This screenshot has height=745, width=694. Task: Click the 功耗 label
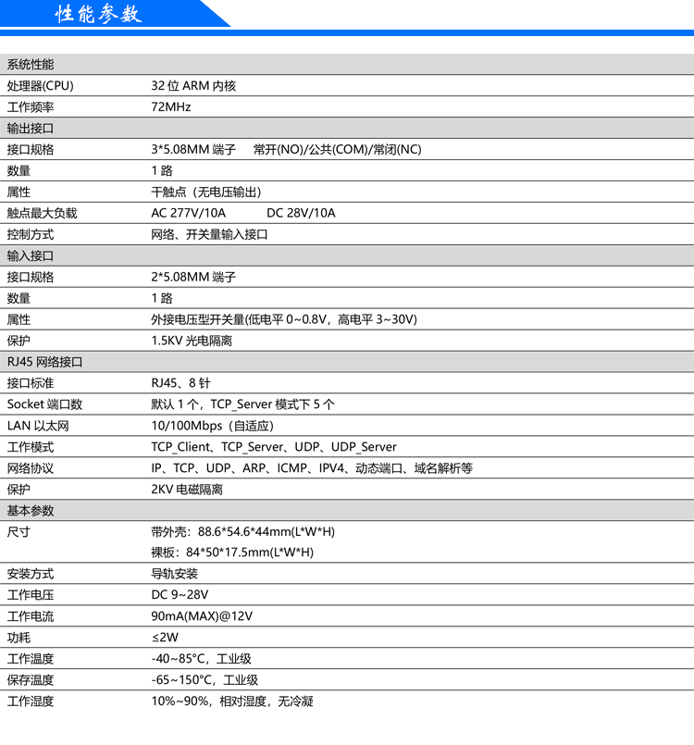19,638
